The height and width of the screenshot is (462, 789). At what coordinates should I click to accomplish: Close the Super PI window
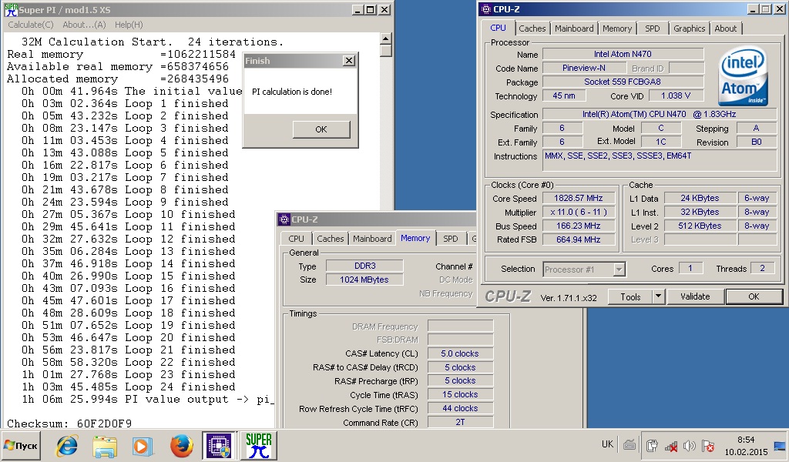(x=384, y=9)
